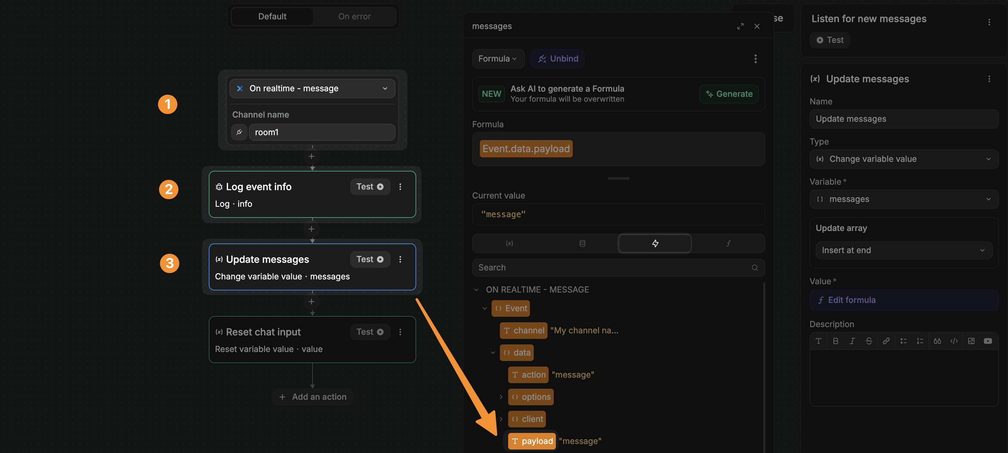Switch to the On error tab
Screen dimensions: 1008x453
[355, 16]
